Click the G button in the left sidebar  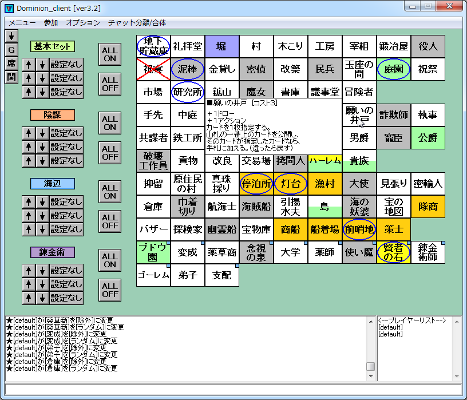click(11, 50)
